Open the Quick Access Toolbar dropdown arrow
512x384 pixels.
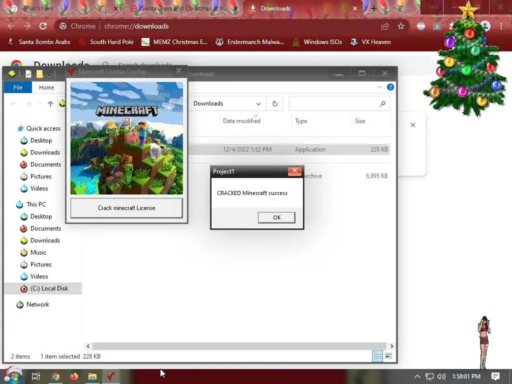click(x=48, y=75)
